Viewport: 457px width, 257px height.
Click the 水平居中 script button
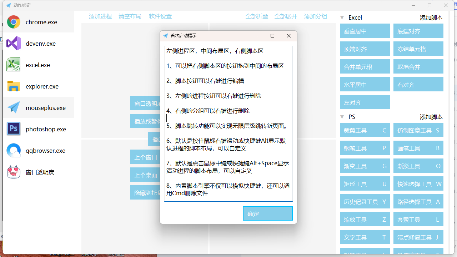pos(365,85)
